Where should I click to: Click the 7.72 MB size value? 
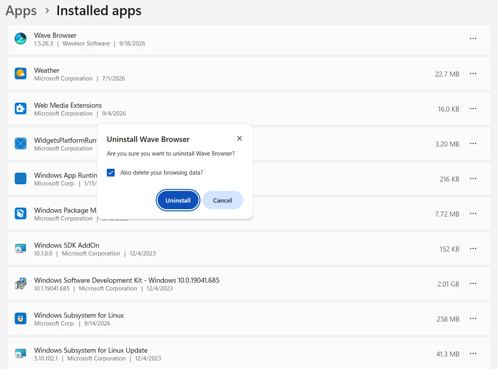coord(447,214)
